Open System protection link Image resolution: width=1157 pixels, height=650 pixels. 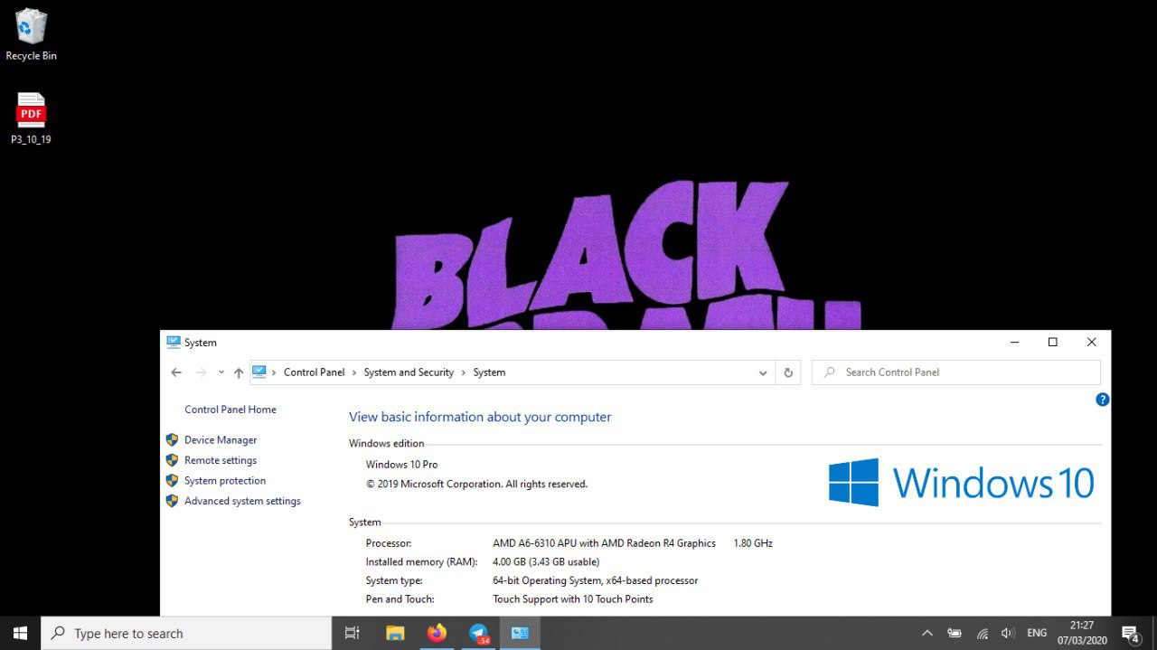pyautogui.click(x=225, y=481)
